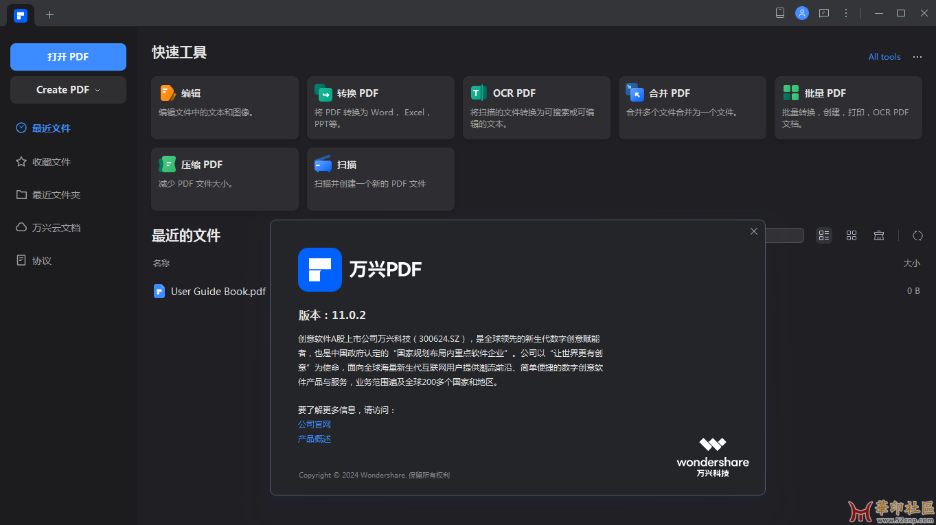Viewport: 936px width, 525px height.
Task: Close the 万兴PDF about dialog
Action: 754,231
